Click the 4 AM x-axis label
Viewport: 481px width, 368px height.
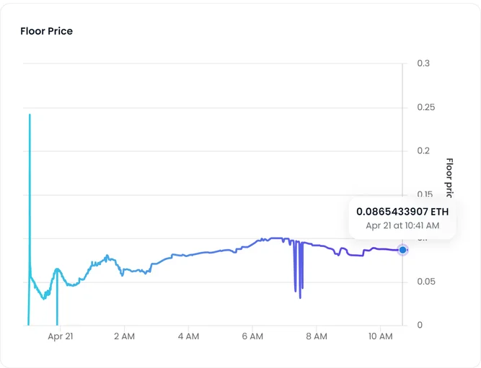coord(188,336)
